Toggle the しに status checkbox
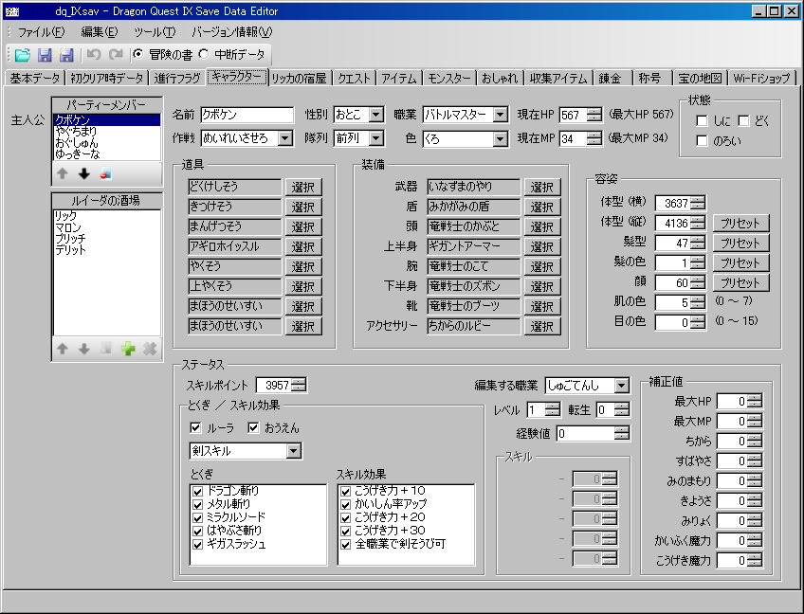Screen dimensions: 804x614 (x=703, y=120)
